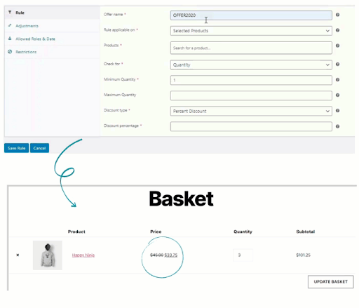
Task: Open the Happy Ninja product link
Action: click(x=83, y=255)
